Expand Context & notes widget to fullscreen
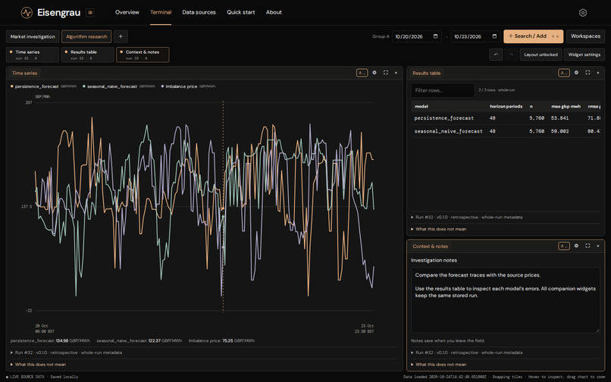This screenshot has width=611, height=382. pyautogui.click(x=587, y=246)
